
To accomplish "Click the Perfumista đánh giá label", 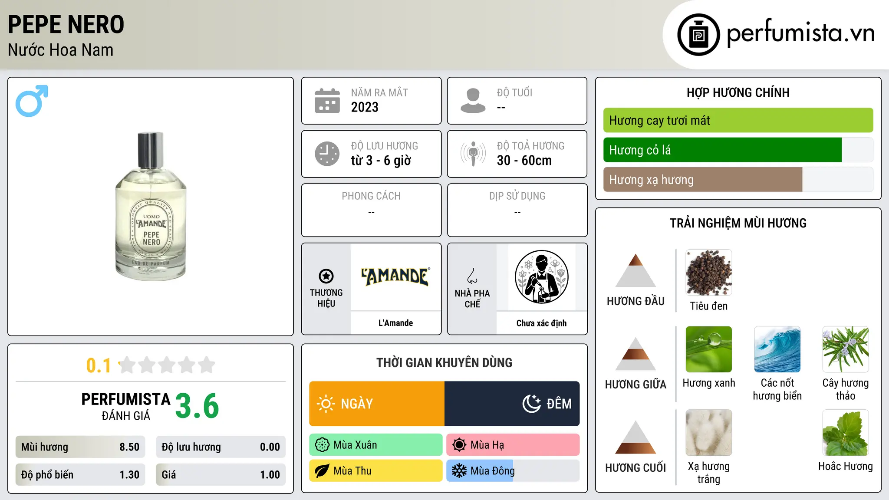I will (126, 406).
